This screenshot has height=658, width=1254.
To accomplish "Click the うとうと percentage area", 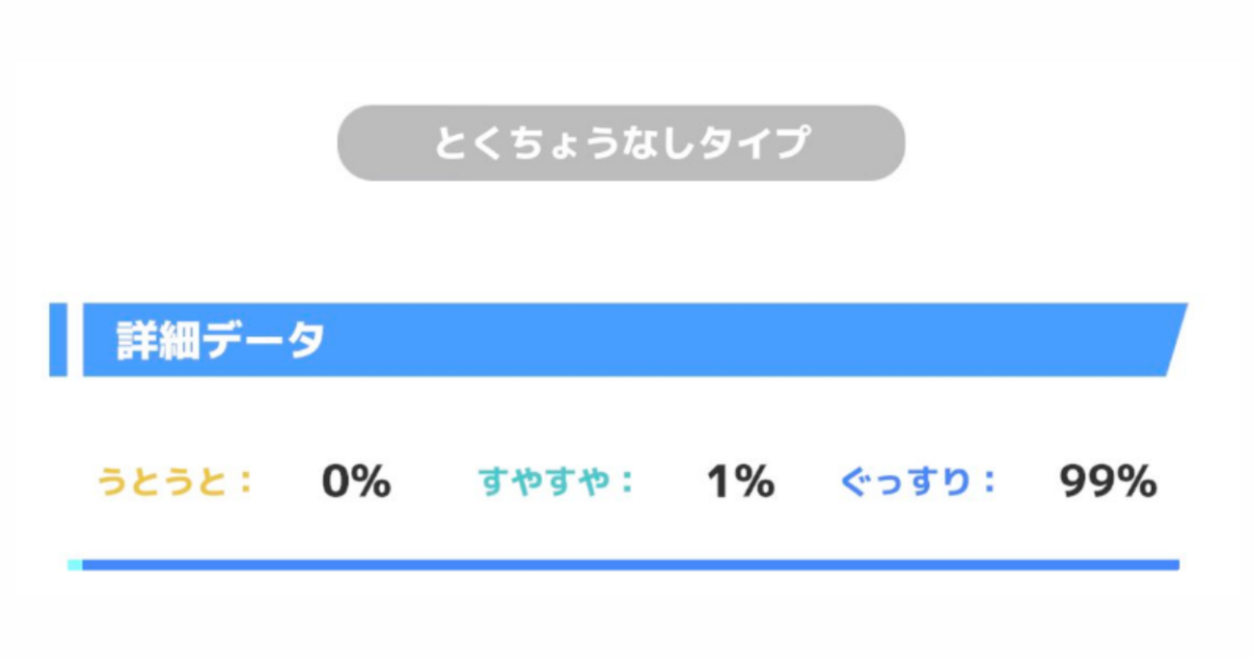I will (357, 480).
